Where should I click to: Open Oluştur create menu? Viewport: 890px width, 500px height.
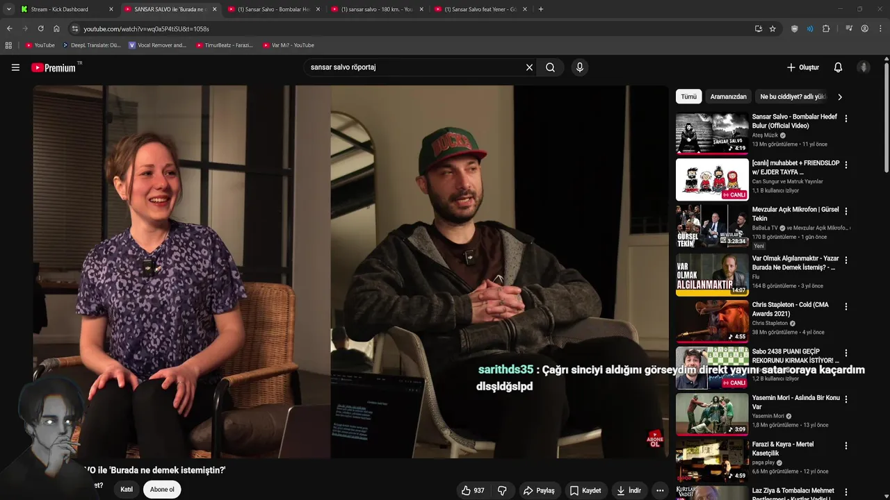click(802, 67)
